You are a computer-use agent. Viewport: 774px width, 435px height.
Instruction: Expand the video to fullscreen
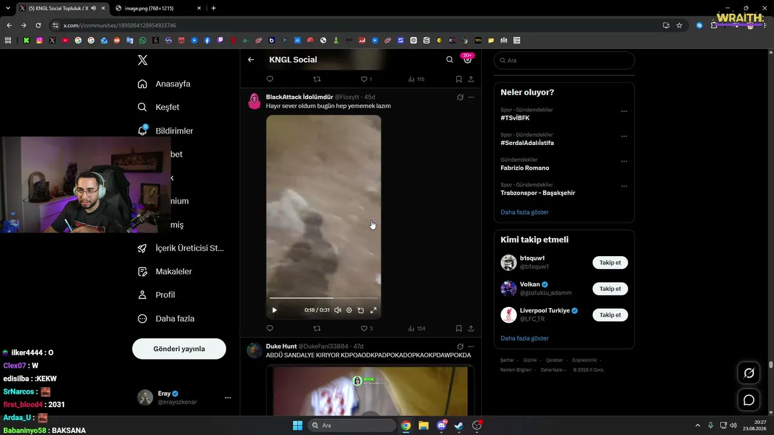pyautogui.click(x=373, y=310)
